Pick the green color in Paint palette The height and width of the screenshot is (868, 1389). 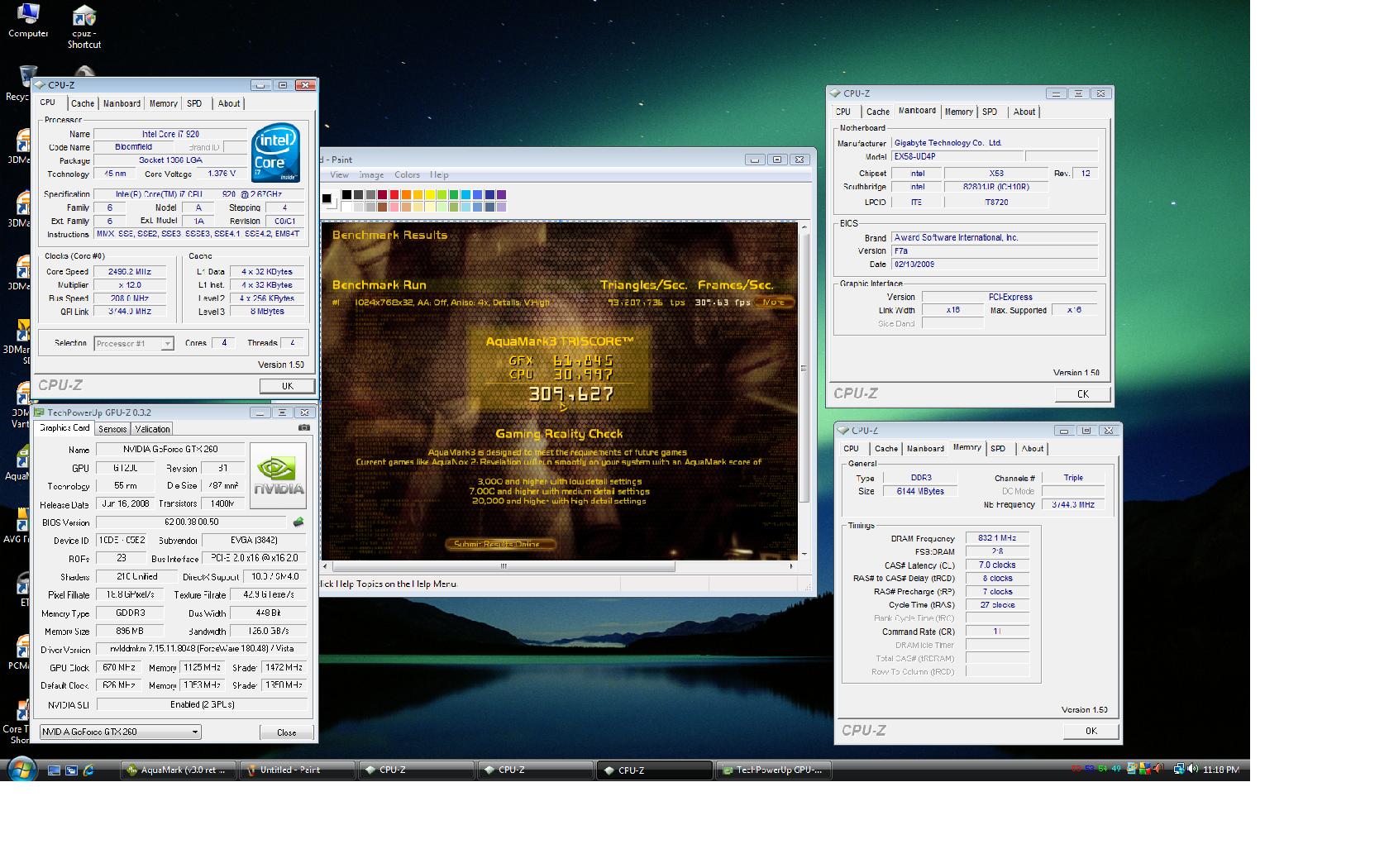(454, 195)
